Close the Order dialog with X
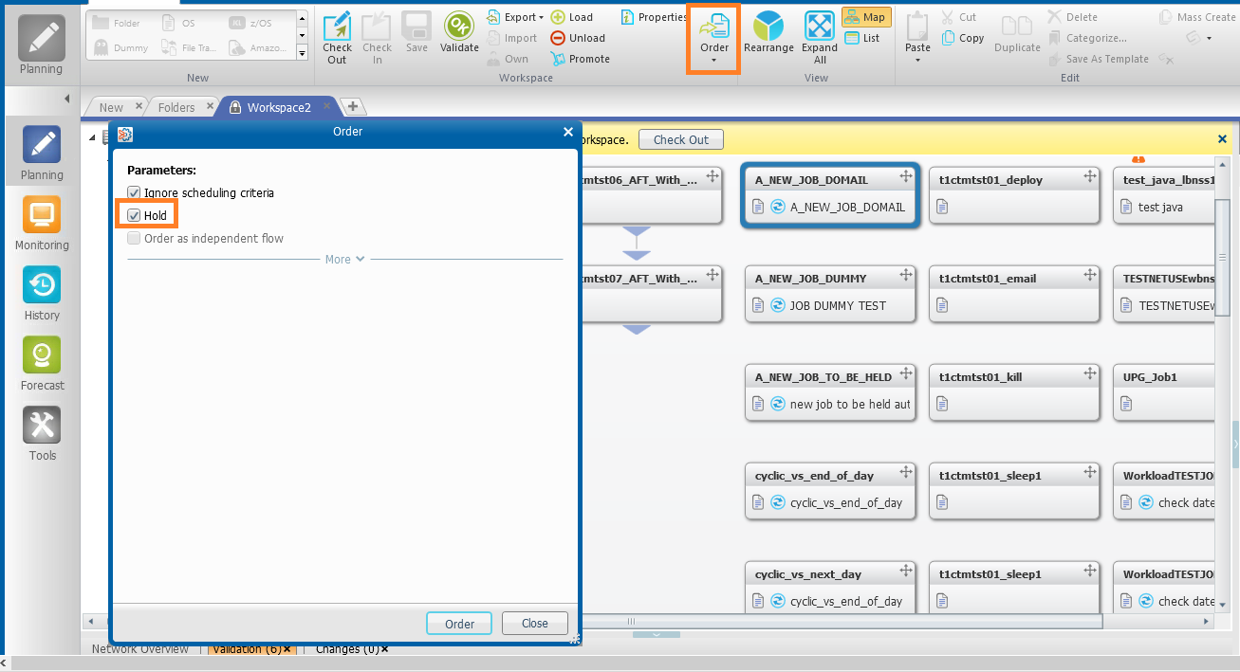Viewport: 1240px width, 672px height. [568, 132]
